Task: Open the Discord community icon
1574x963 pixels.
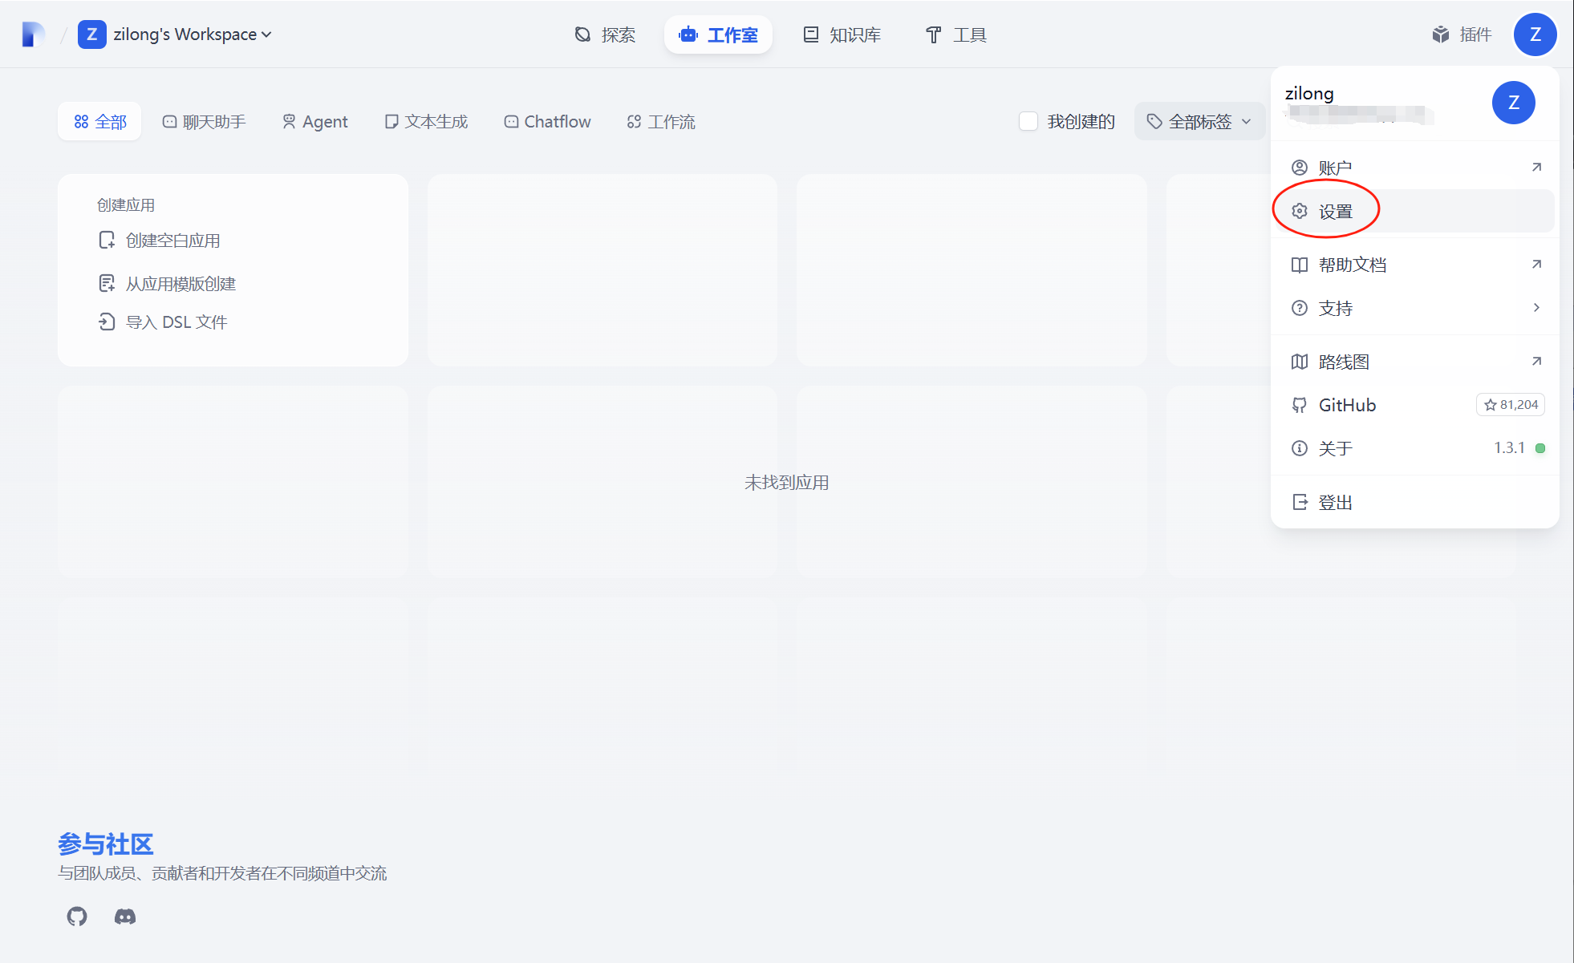Action: coord(125,916)
